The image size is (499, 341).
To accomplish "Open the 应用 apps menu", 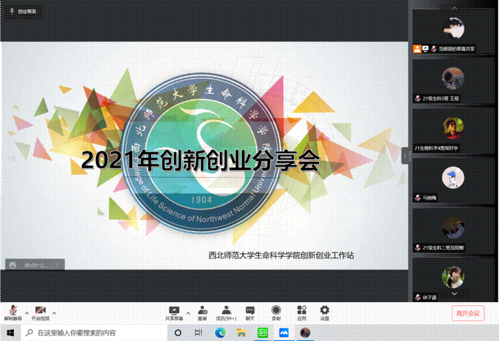I will (301, 313).
